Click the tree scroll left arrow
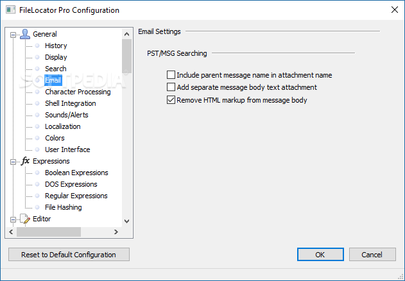This screenshot has height=281, width=405. tap(11, 232)
